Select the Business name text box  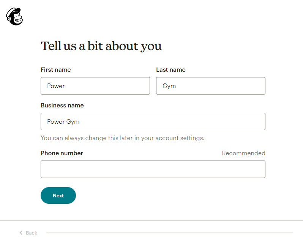(153, 121)
